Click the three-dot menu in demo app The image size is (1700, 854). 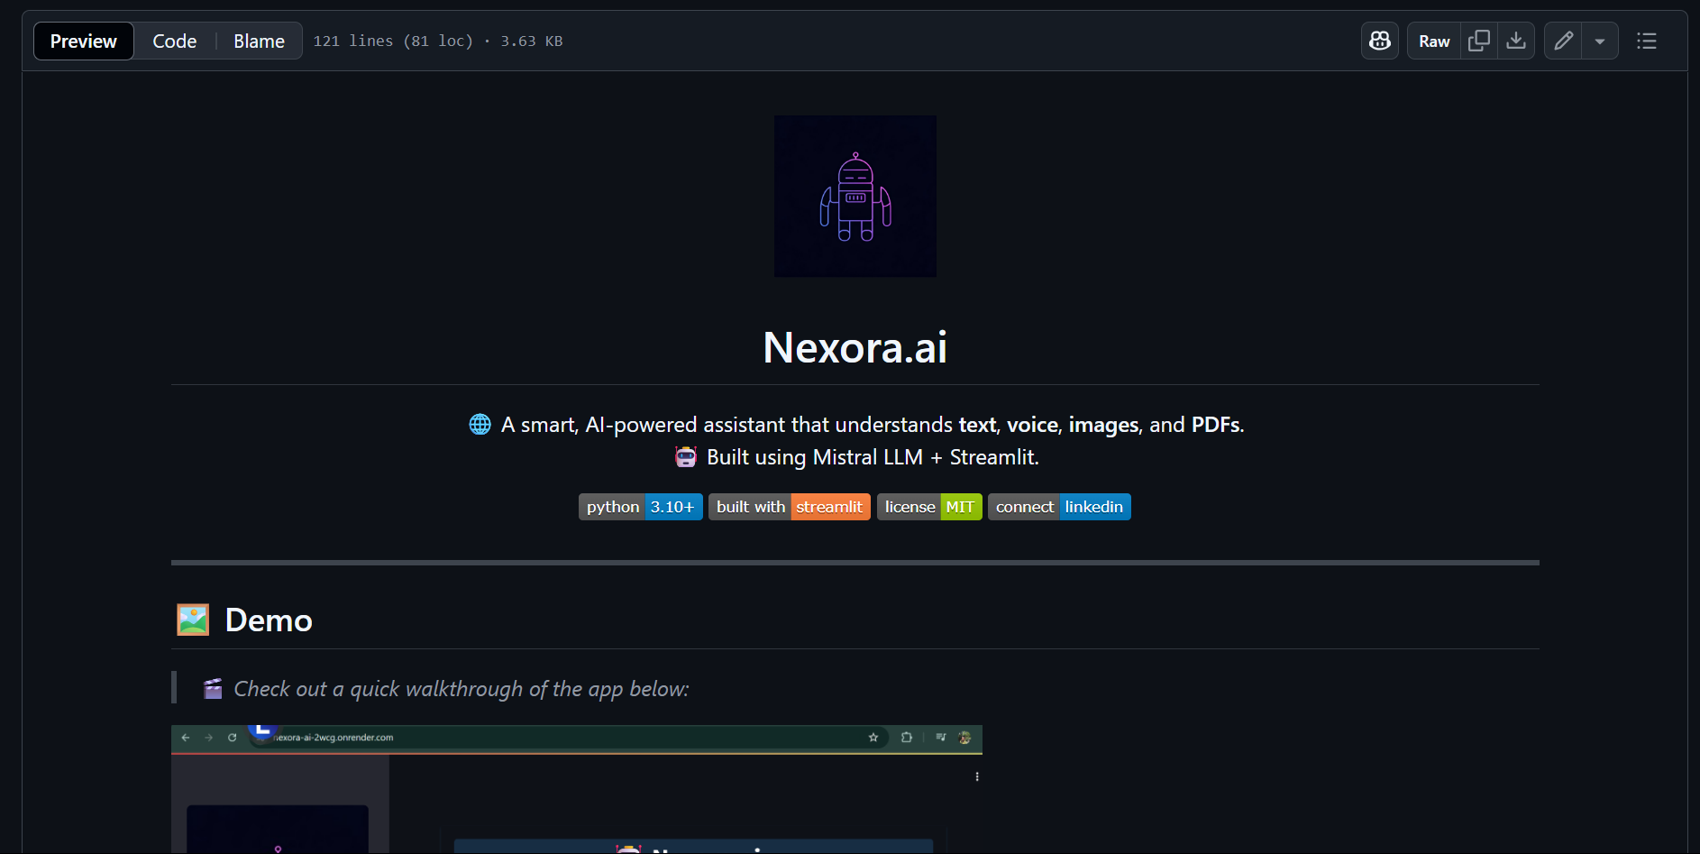click(977, 776)
